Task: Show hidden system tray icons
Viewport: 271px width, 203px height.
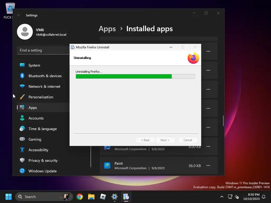Action: click(x=222, y=197)
